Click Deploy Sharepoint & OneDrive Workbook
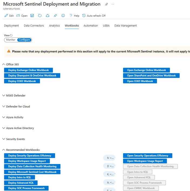Viewport: 190px width, 191px height. pyautogui.click(x=32, y=76)
